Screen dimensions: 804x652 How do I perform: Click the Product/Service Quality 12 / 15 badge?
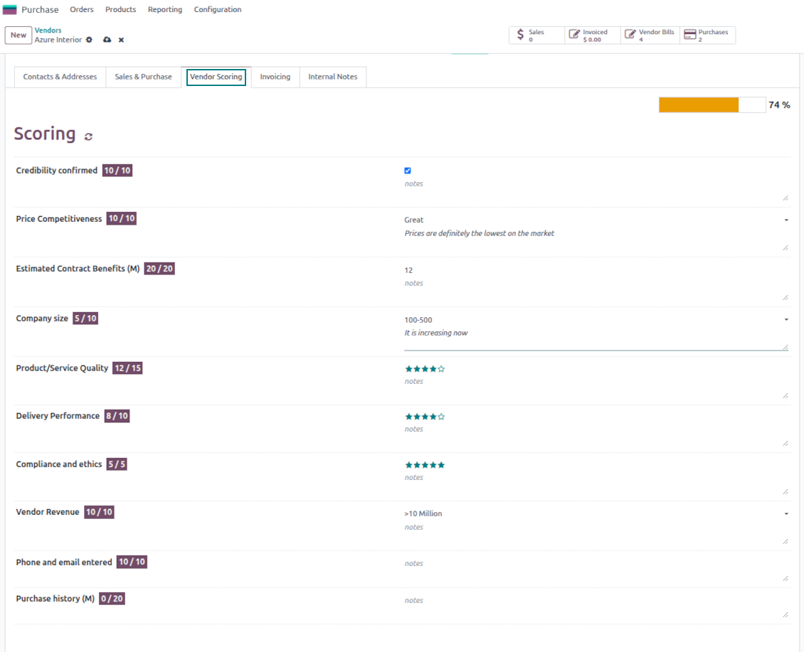point(127,368)
